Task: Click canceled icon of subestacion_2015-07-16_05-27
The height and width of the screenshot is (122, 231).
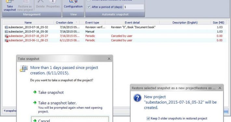Action: (x=7, y=36)
